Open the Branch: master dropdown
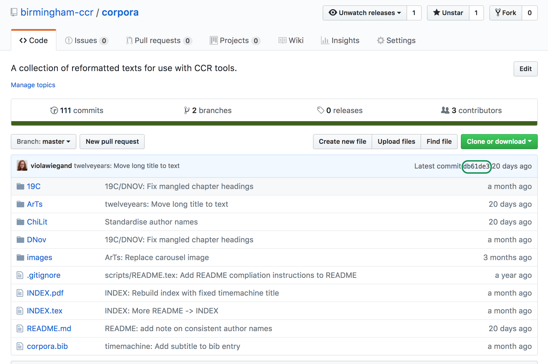This screenshot has width=548, height=364. point(44,142)
